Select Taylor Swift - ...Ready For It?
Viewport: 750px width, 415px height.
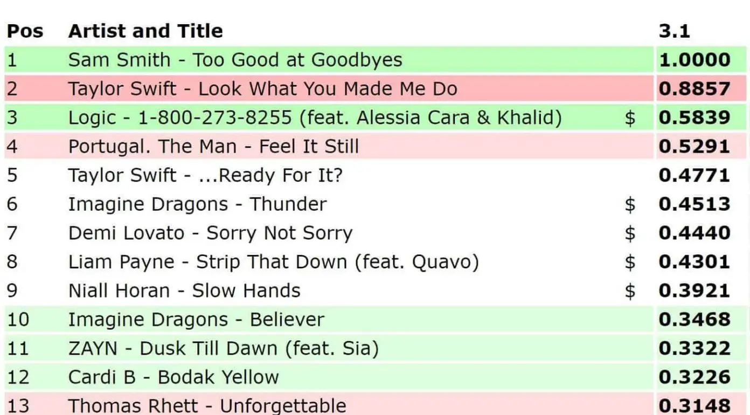tap(205, 175)
